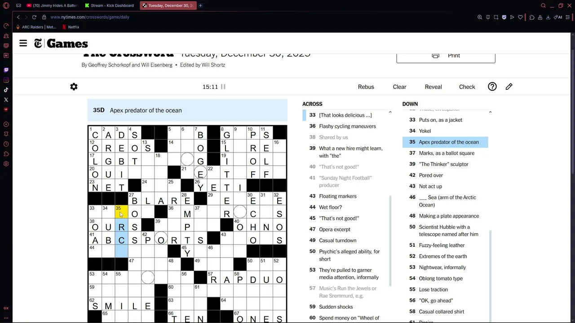Image resolution: width=575 pixels, height=323 pixels.
Task: Select the yellow highlighted square 35
Action: click(x=121, y=212)
